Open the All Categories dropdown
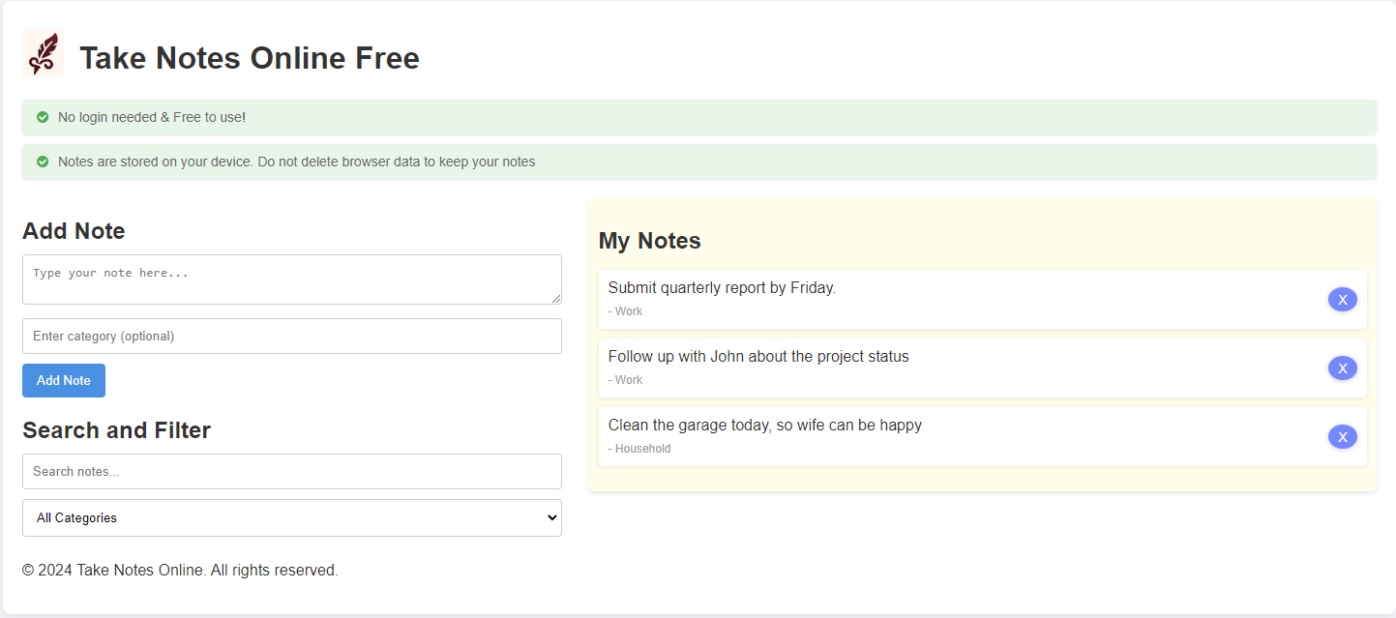1396x618 pixels. [292, 518]
